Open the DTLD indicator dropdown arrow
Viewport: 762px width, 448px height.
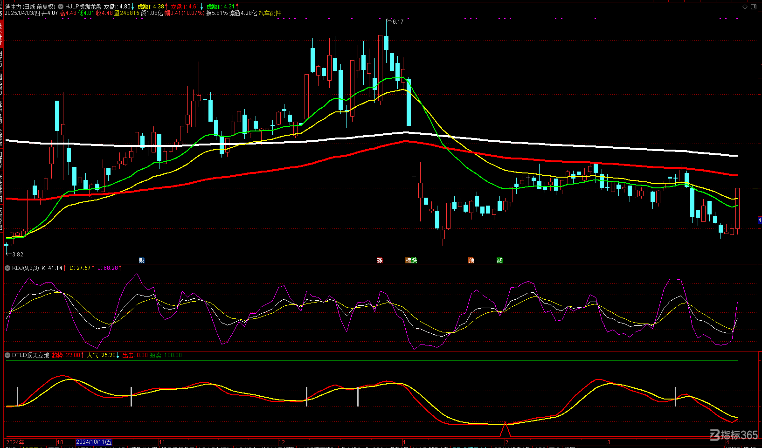tap(7, 355)
